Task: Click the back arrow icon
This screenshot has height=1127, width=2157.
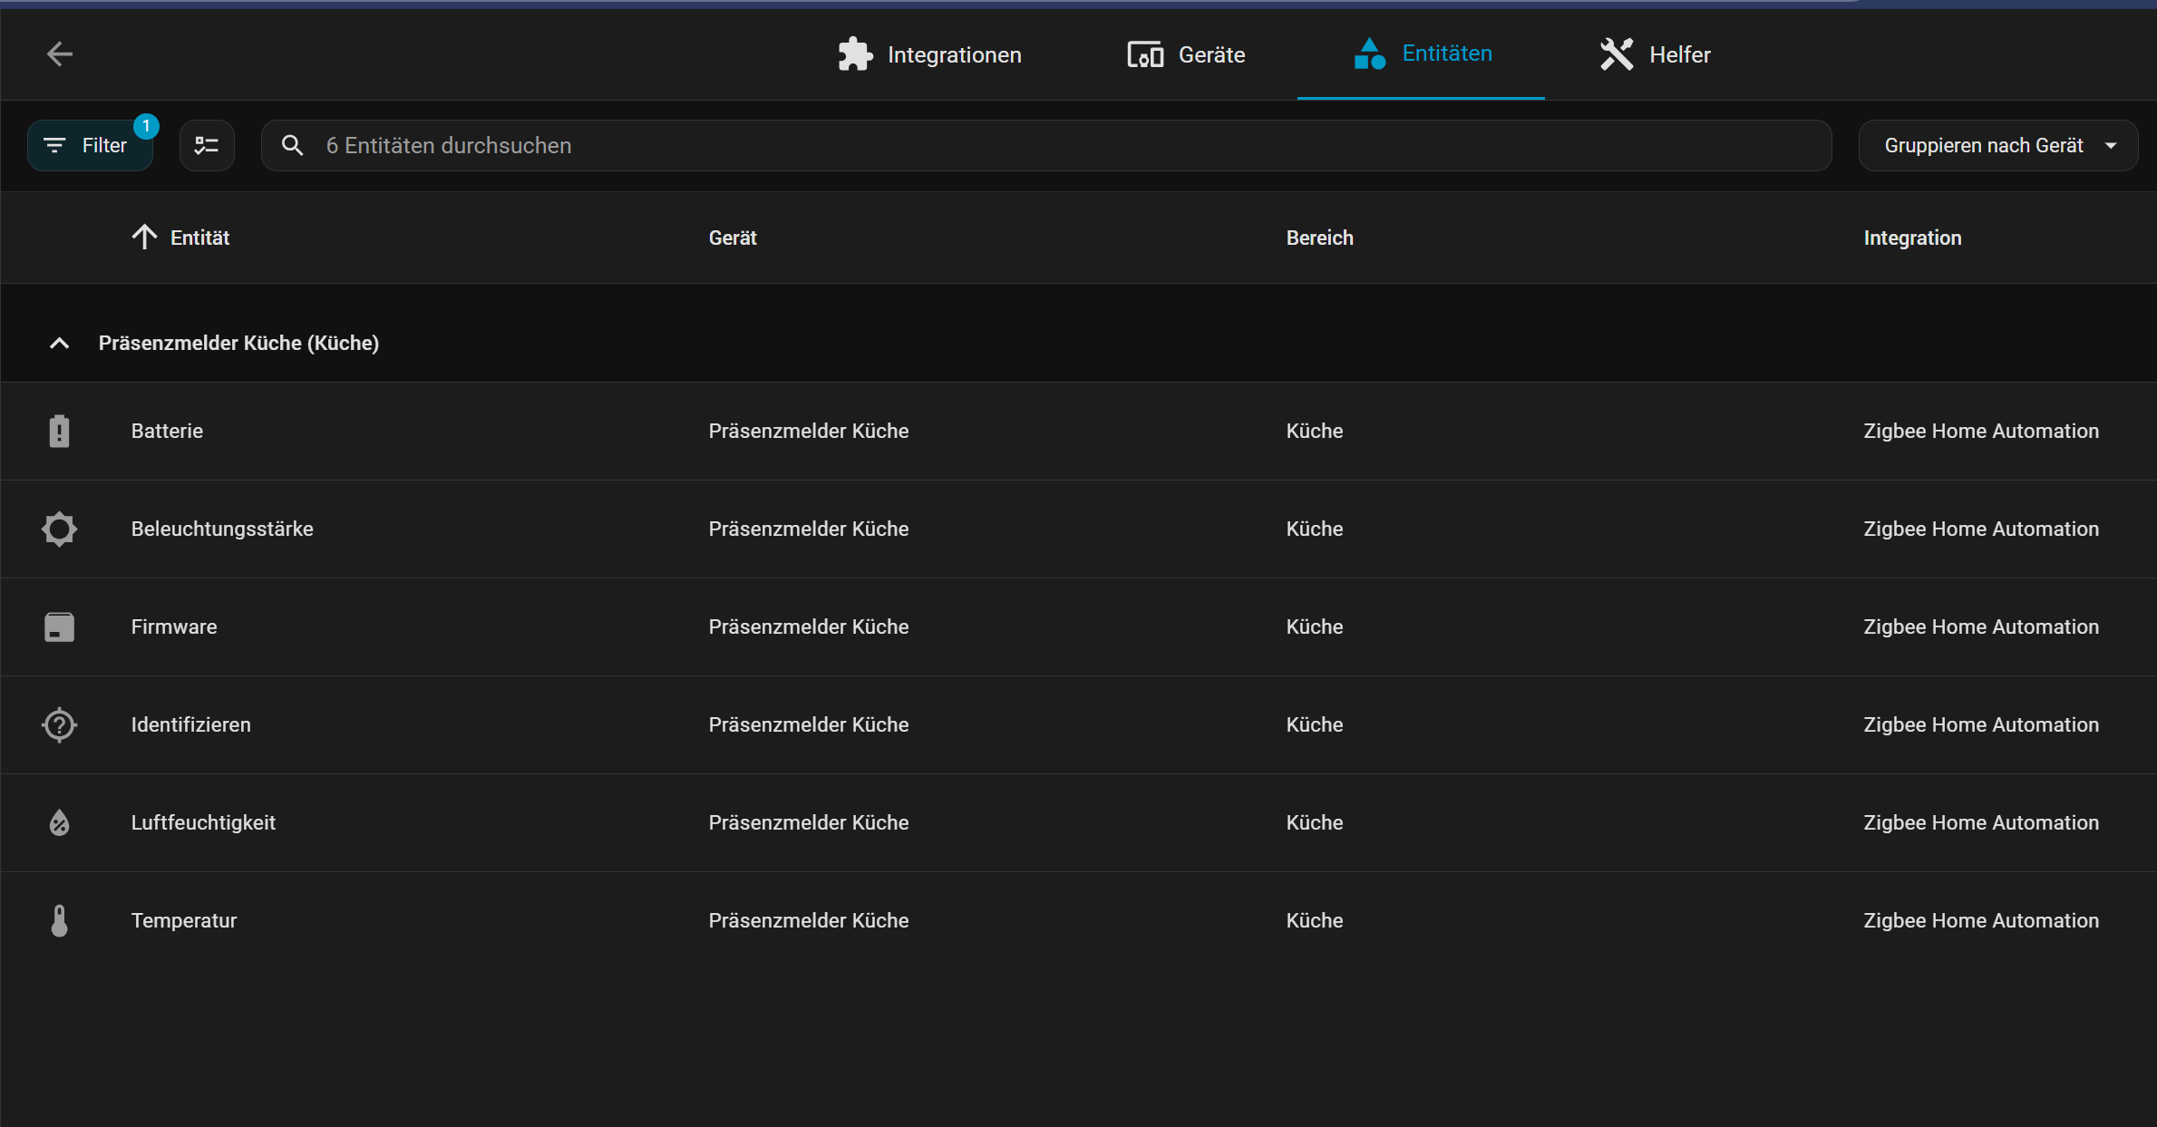Action: pyautogui.click(x=60, y=54)
